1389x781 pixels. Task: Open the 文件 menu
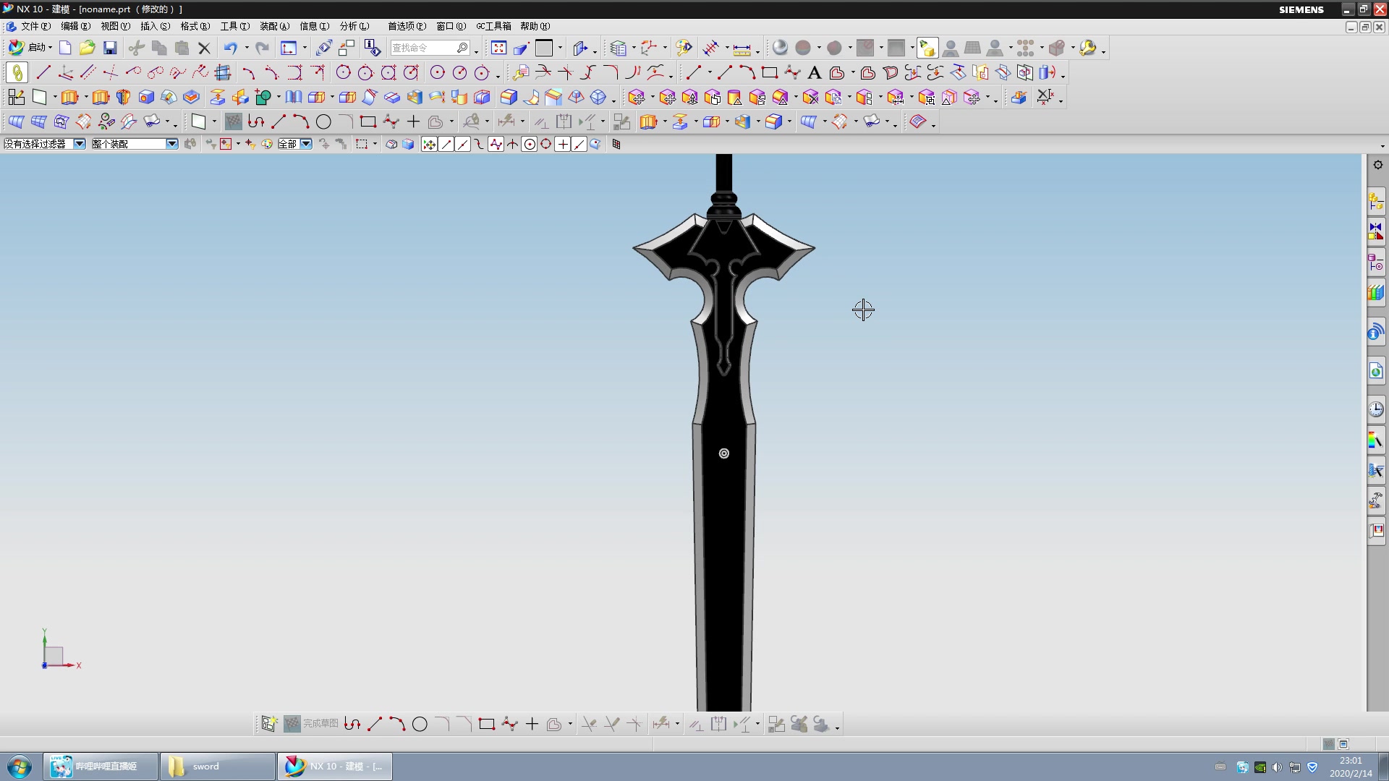tap(34, 26)
